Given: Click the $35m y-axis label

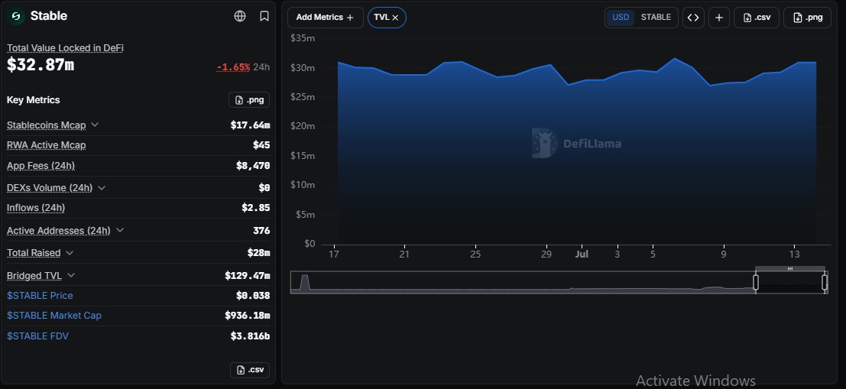Looking at the screenshot, I should tap(303, 38).
